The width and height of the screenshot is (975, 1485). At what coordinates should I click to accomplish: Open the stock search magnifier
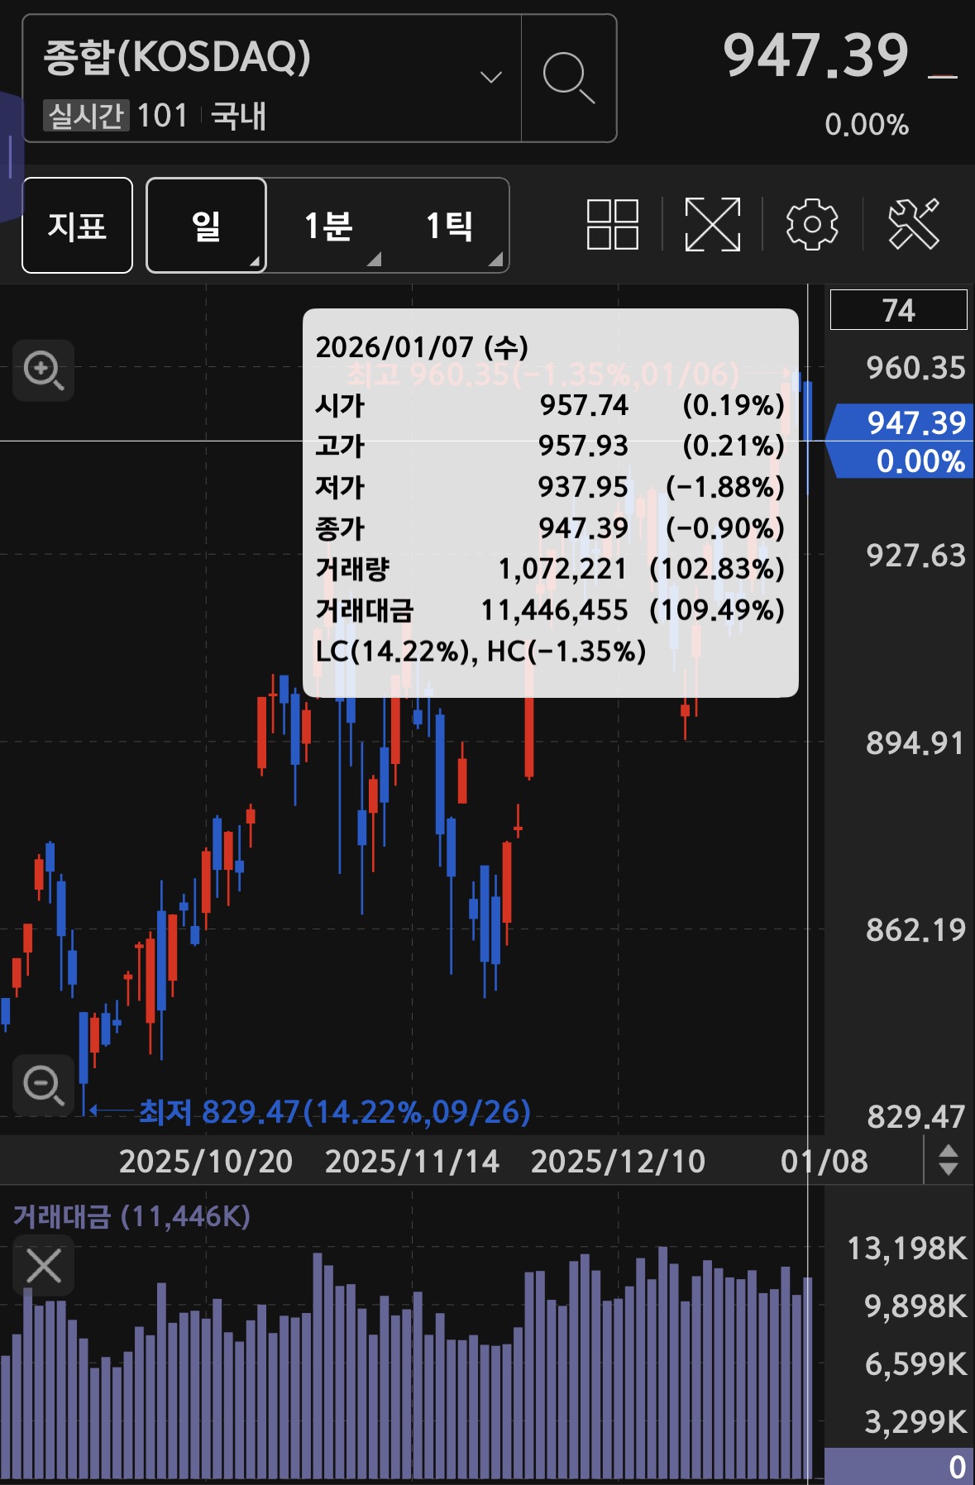coord(569,78)
